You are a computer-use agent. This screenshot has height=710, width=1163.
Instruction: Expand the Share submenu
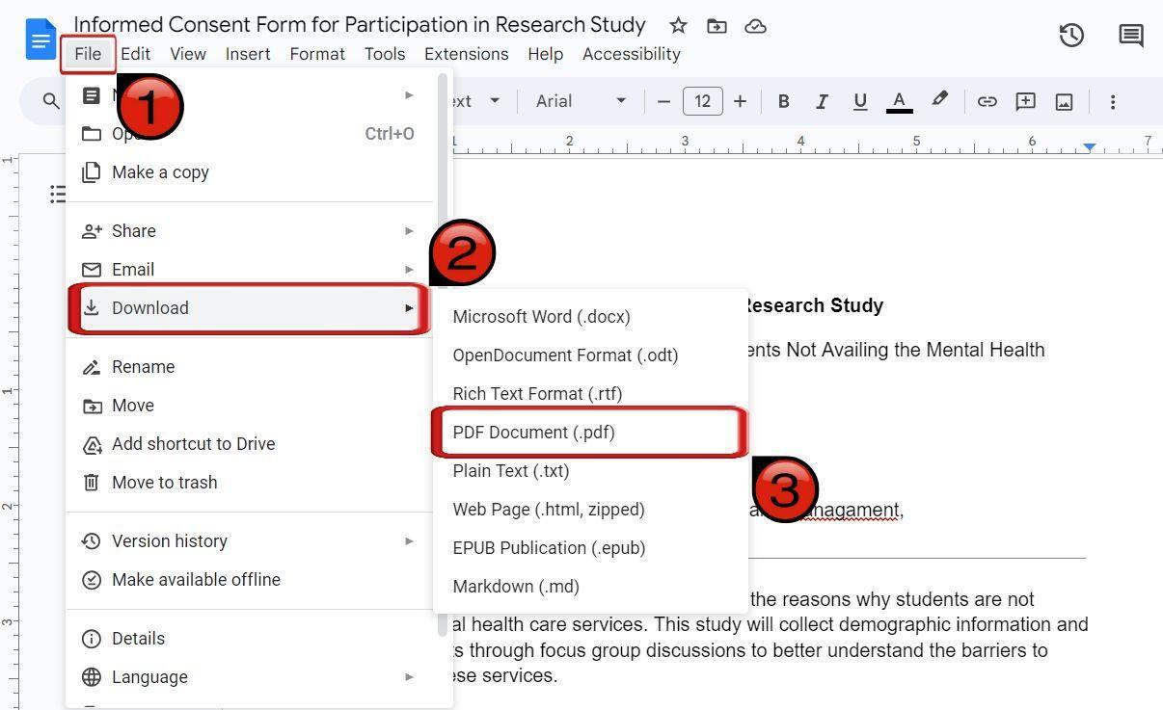coord(251,231)
